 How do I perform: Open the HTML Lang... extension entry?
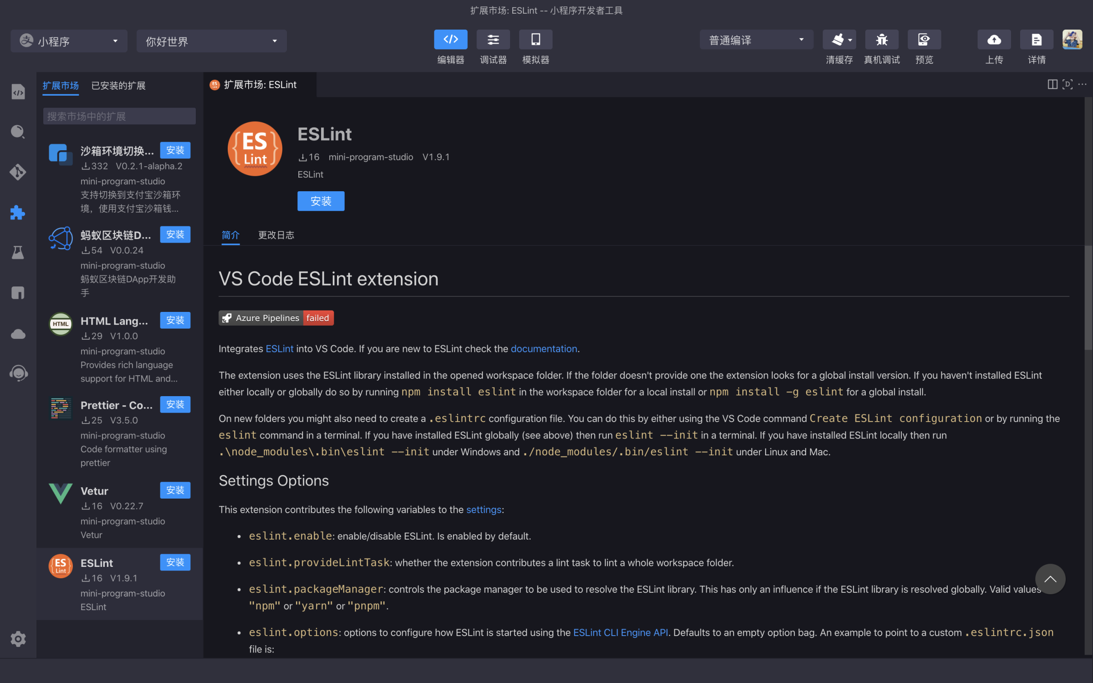coord(120,349)
